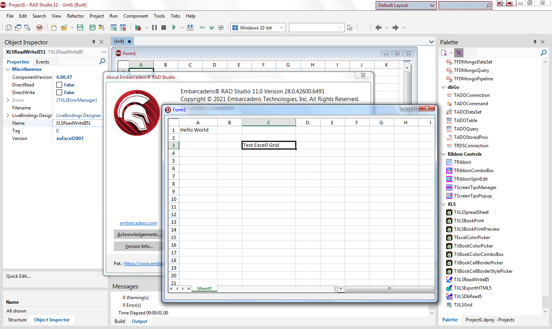Click the Add file to project icon
The width and height of the screenshot is (552, 329).
point(114,28)
